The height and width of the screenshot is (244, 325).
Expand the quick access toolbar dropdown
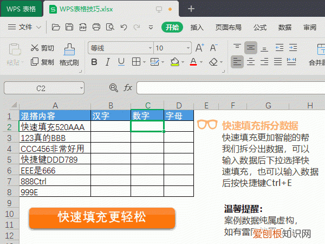151,27
